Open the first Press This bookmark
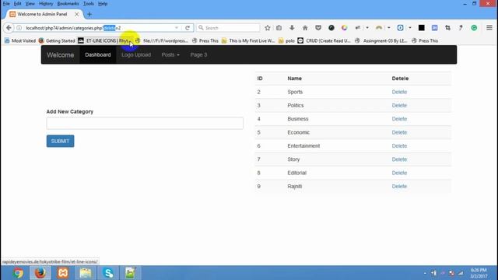498x280 pixels. point(205,40)
